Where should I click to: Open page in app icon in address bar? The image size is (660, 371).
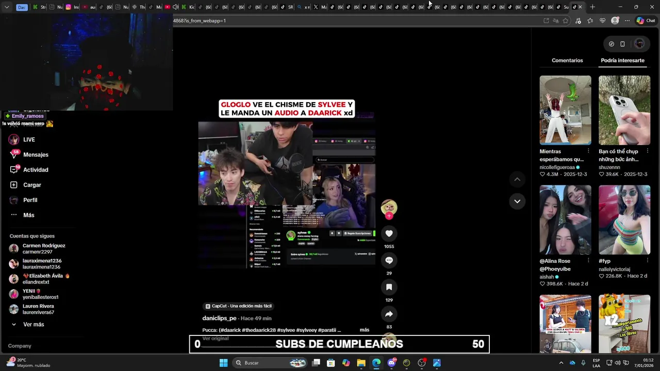point(546,21)
